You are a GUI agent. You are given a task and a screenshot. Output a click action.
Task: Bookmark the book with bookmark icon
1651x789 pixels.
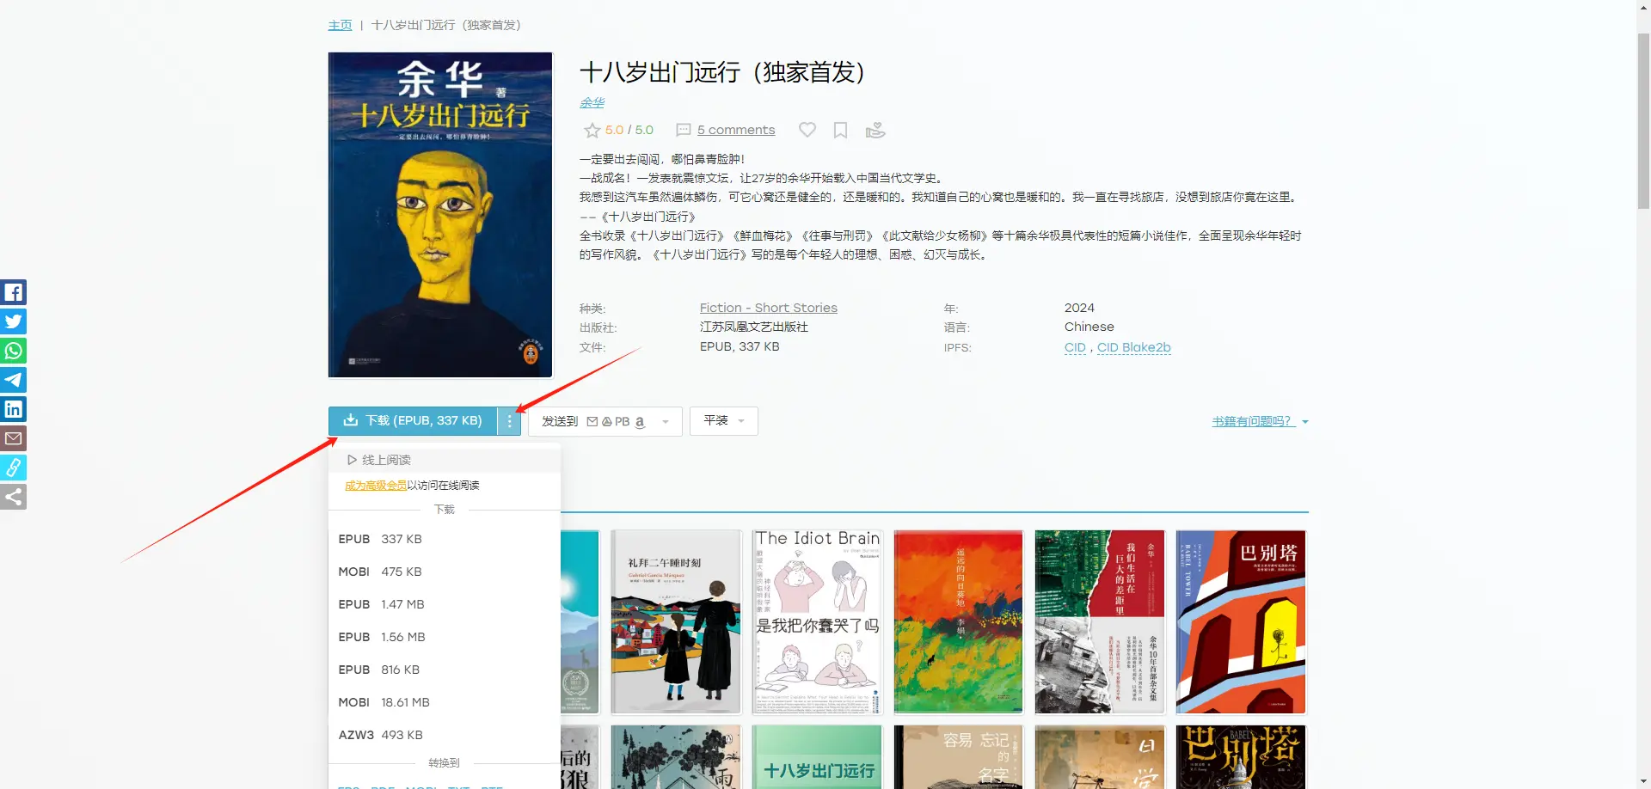840,130
